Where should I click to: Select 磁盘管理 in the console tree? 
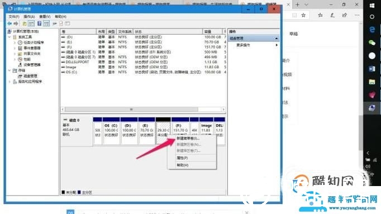click(x=30, y=76)
